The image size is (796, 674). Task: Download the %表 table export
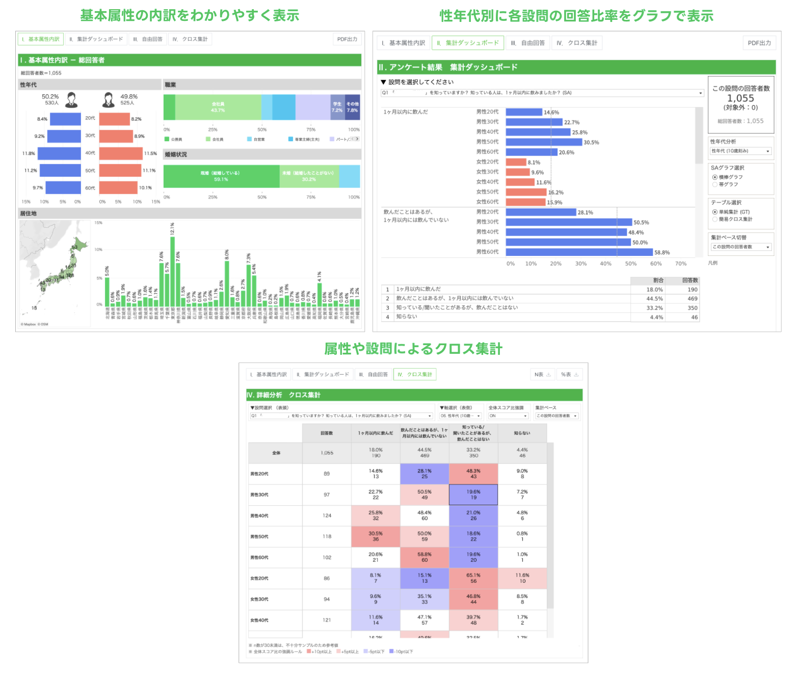pyautogui.click(x=569, y=375)
